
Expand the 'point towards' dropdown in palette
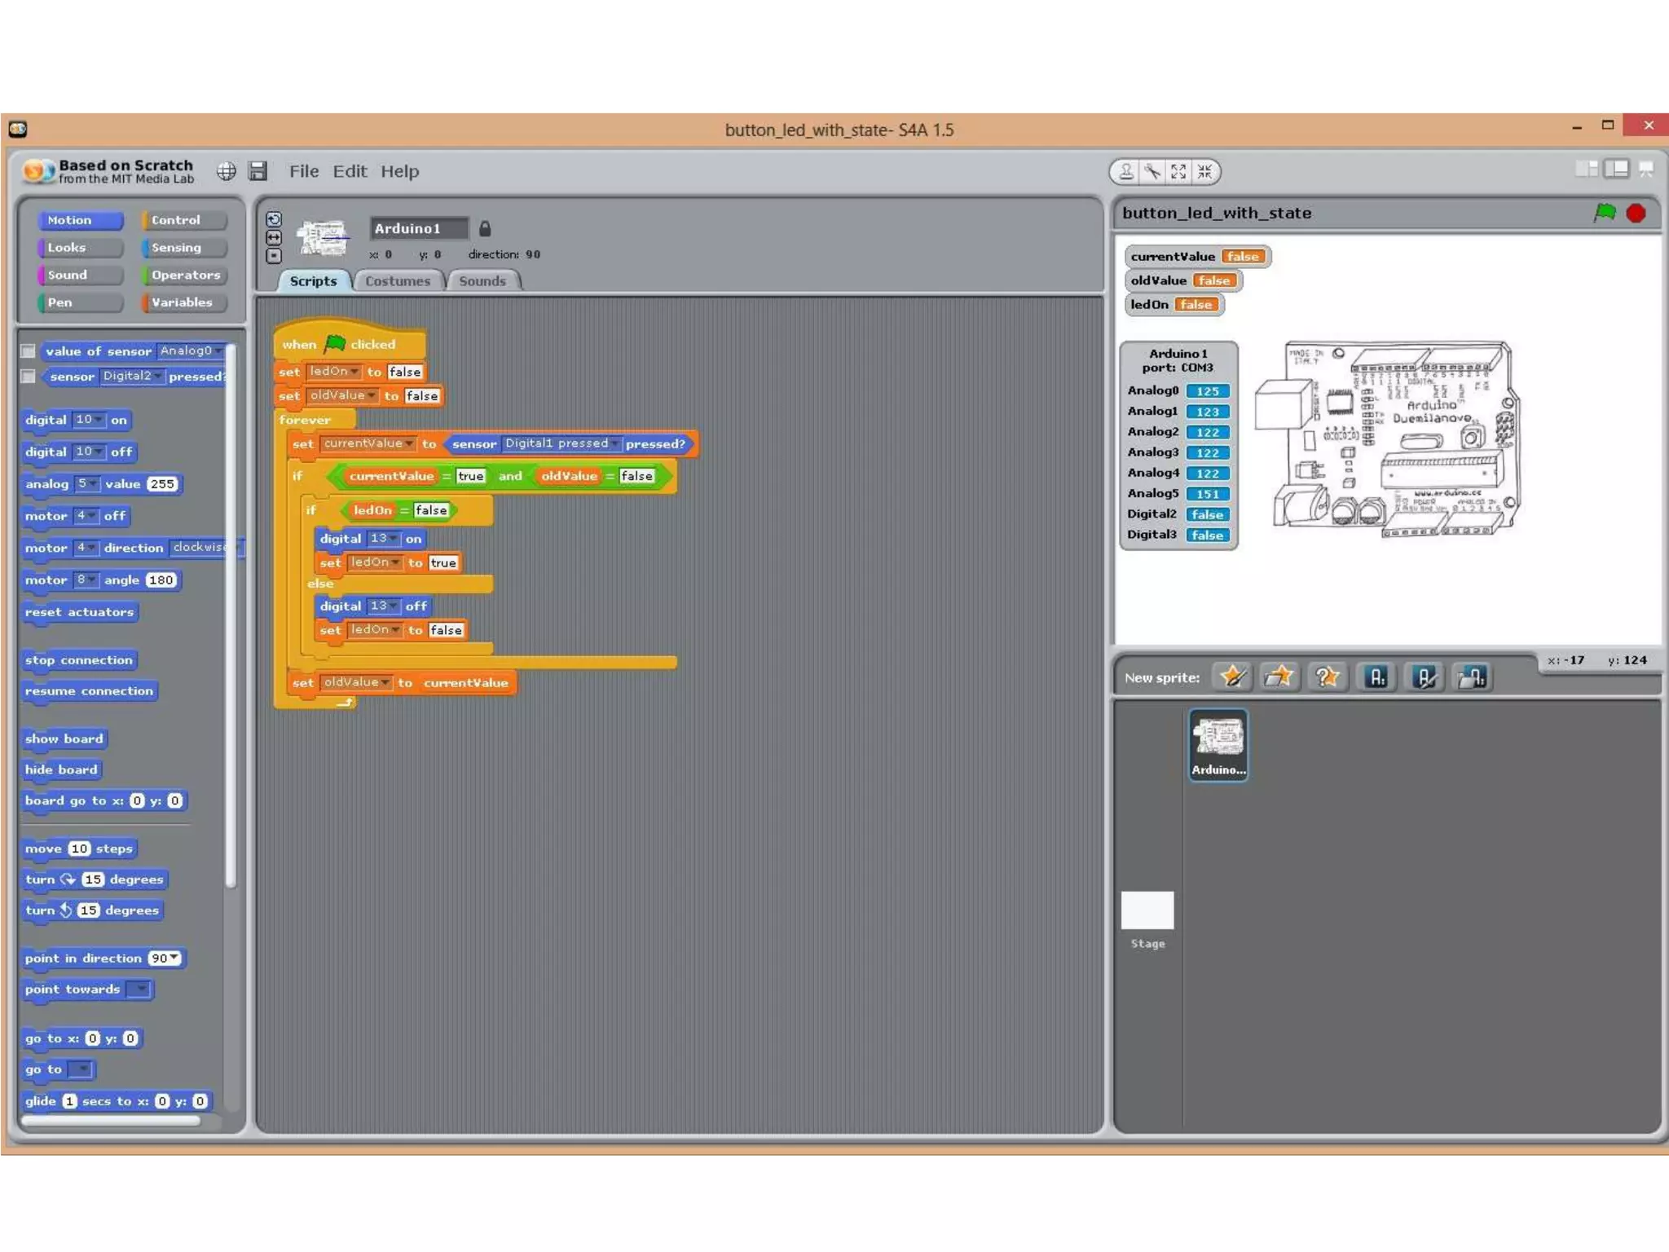coord(141,990)
